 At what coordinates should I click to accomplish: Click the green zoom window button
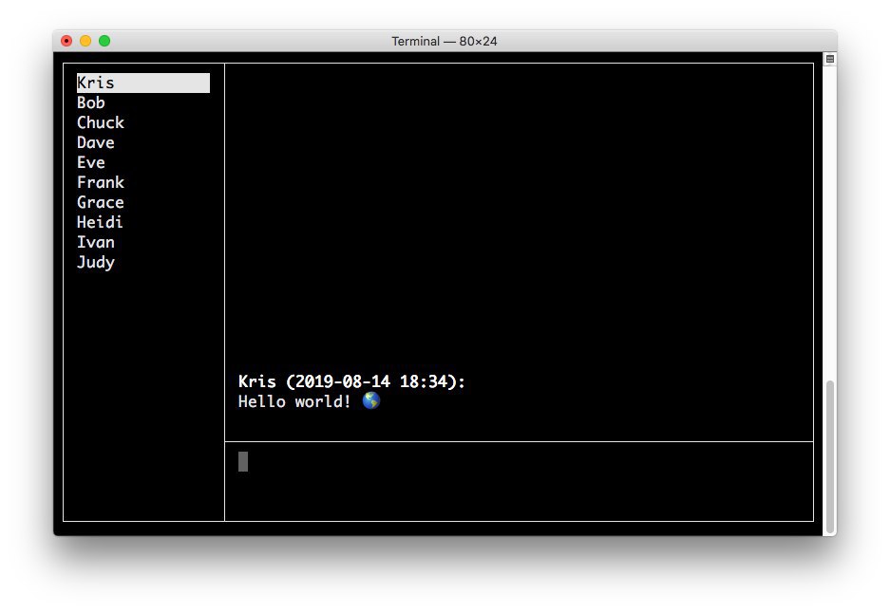pyautogui.click(x=104, y=41)
